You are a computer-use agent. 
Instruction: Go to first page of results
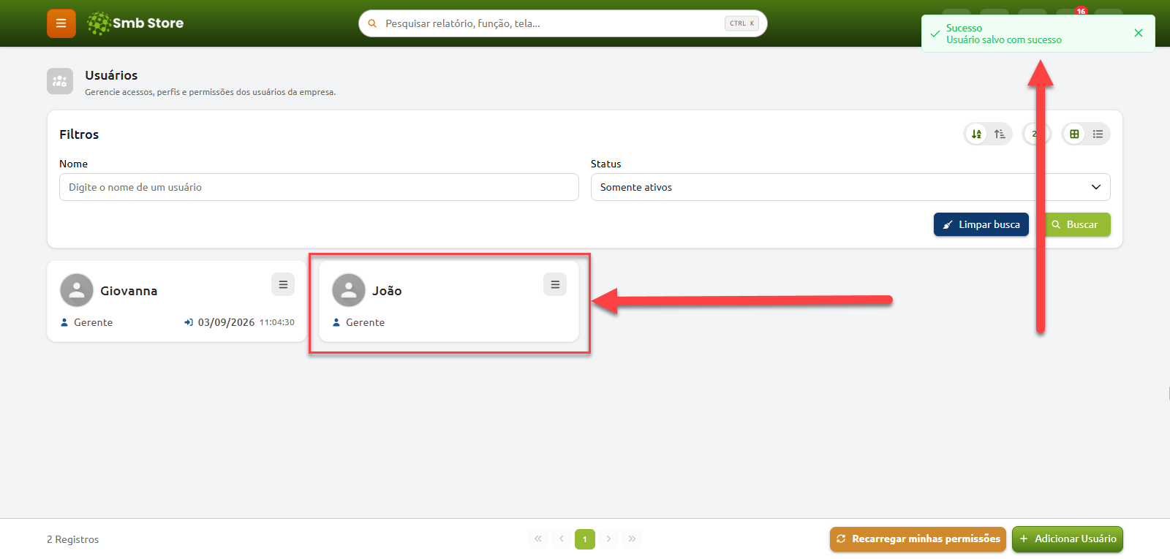pos(538,539)
